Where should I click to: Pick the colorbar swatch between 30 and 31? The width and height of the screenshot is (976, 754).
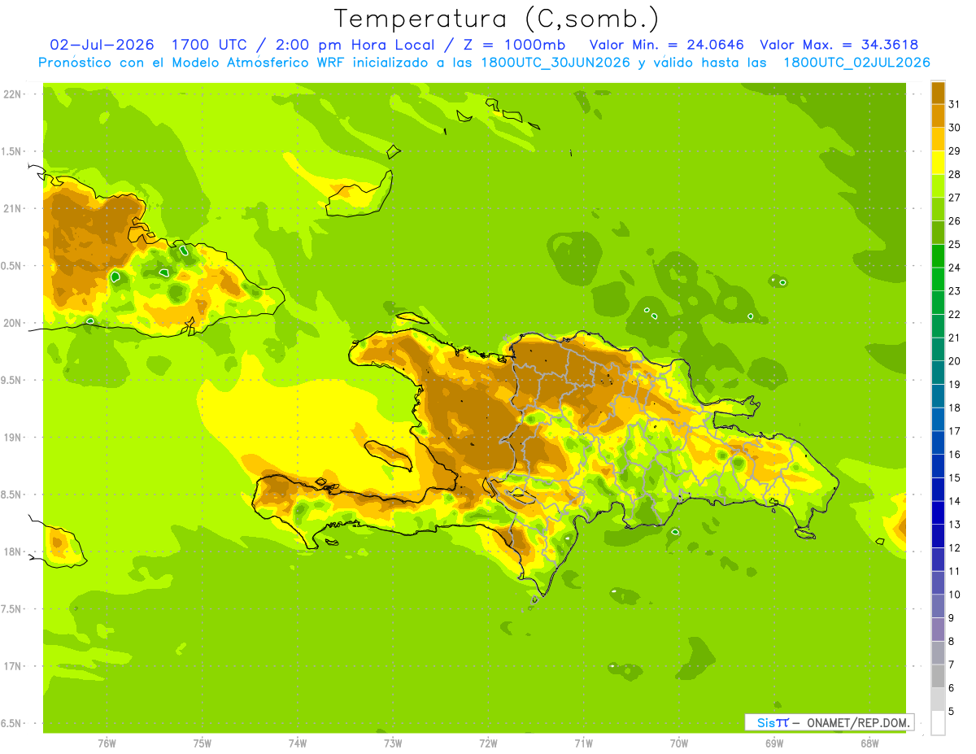[x=938, y=115]
